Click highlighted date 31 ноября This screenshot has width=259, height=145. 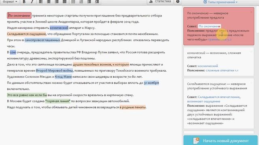151,83
